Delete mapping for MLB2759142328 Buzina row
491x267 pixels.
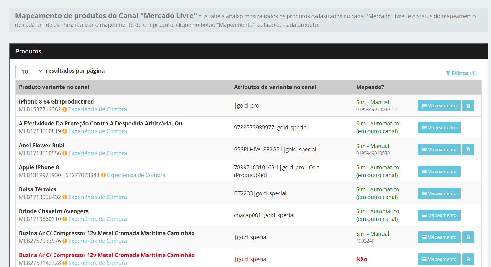[468, 259]
